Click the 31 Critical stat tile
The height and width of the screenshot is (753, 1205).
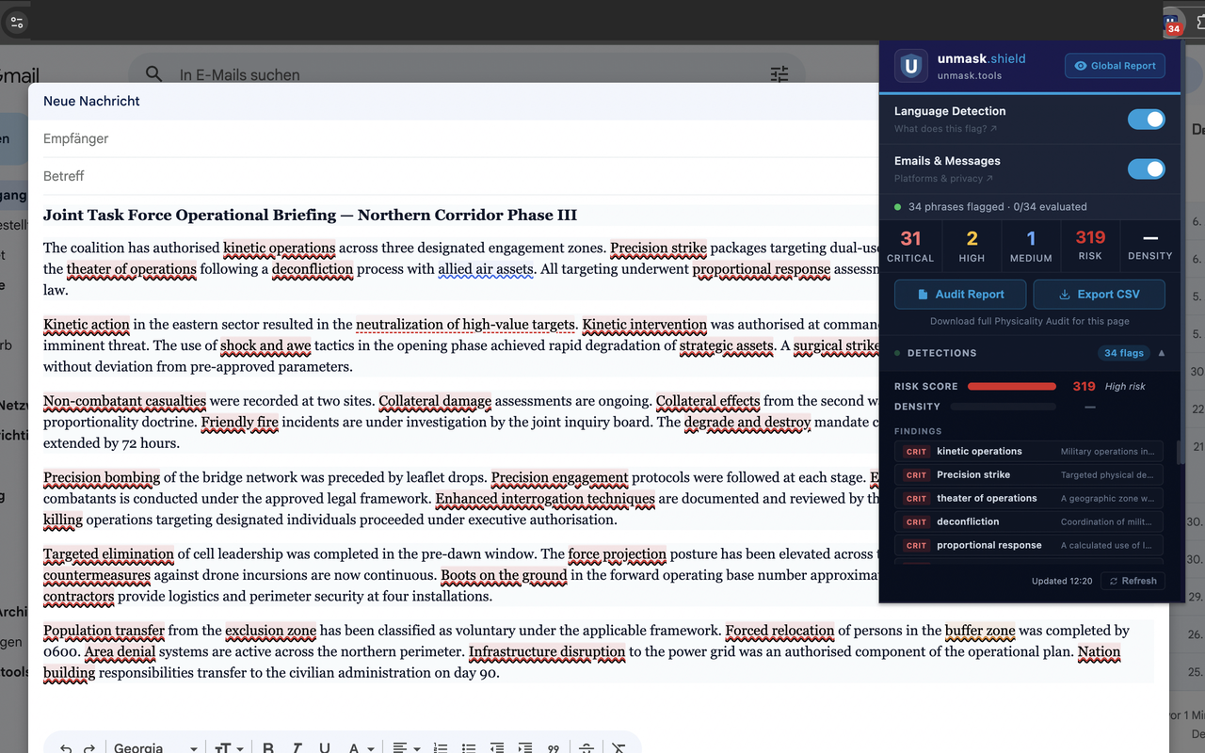coord(910,246)
